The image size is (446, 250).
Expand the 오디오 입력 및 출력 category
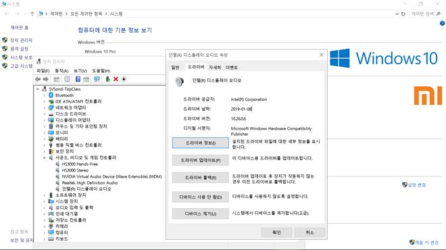[x=45, y=207]
